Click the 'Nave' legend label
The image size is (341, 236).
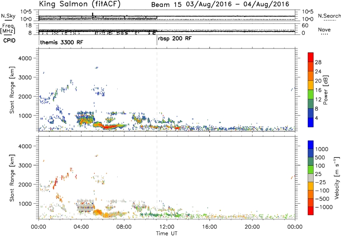[x=324, y=30]
